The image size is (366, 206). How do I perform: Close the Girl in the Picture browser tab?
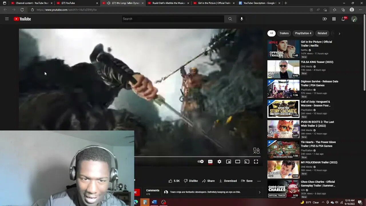coord(234,3)
